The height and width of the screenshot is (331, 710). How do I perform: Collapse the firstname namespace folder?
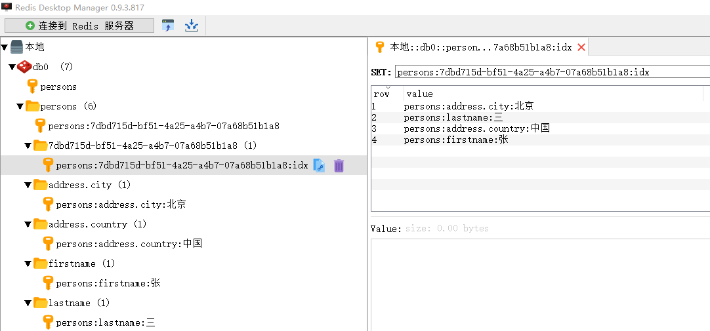click(x=28, y=263)
